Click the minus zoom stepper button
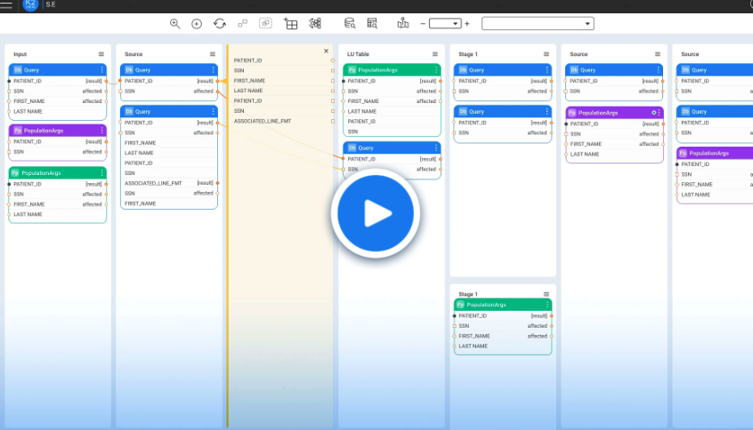The image size is (753, 430). (423, 24)
